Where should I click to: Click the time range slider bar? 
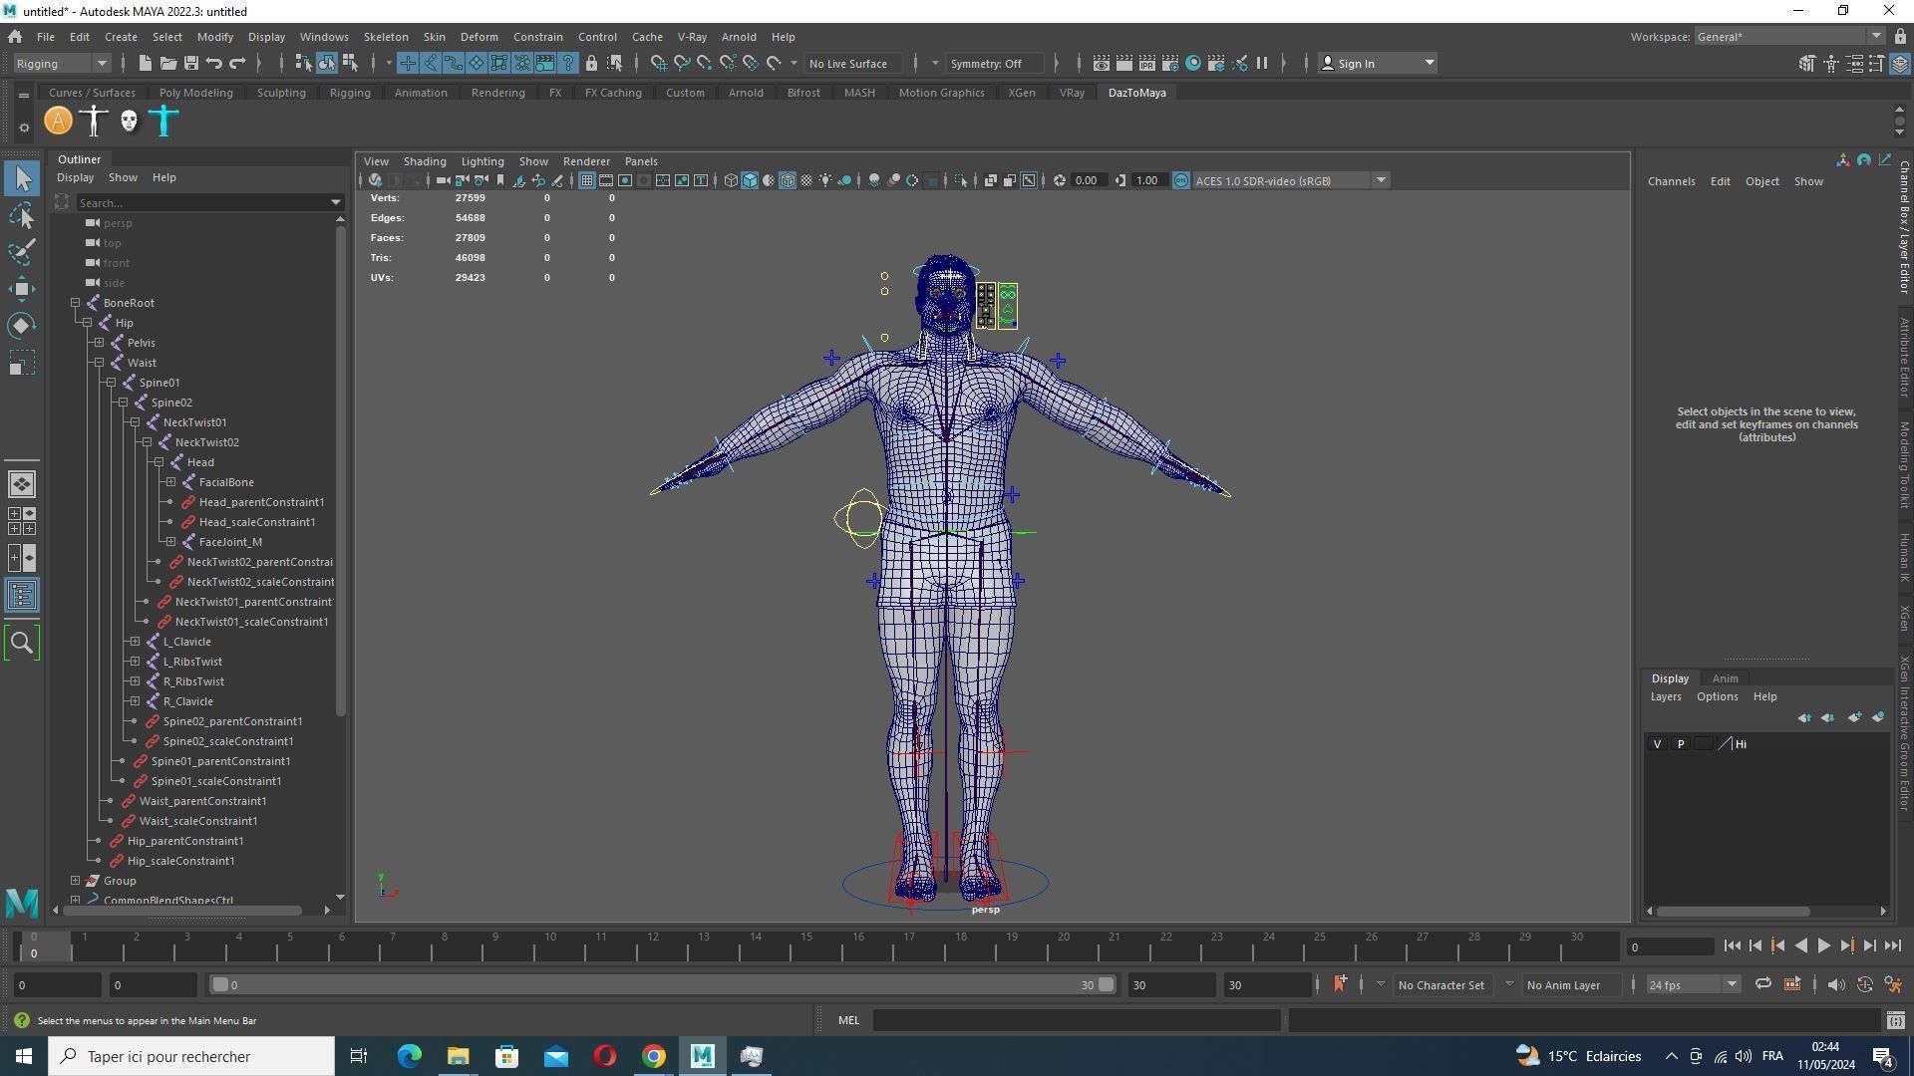point(658,985)
